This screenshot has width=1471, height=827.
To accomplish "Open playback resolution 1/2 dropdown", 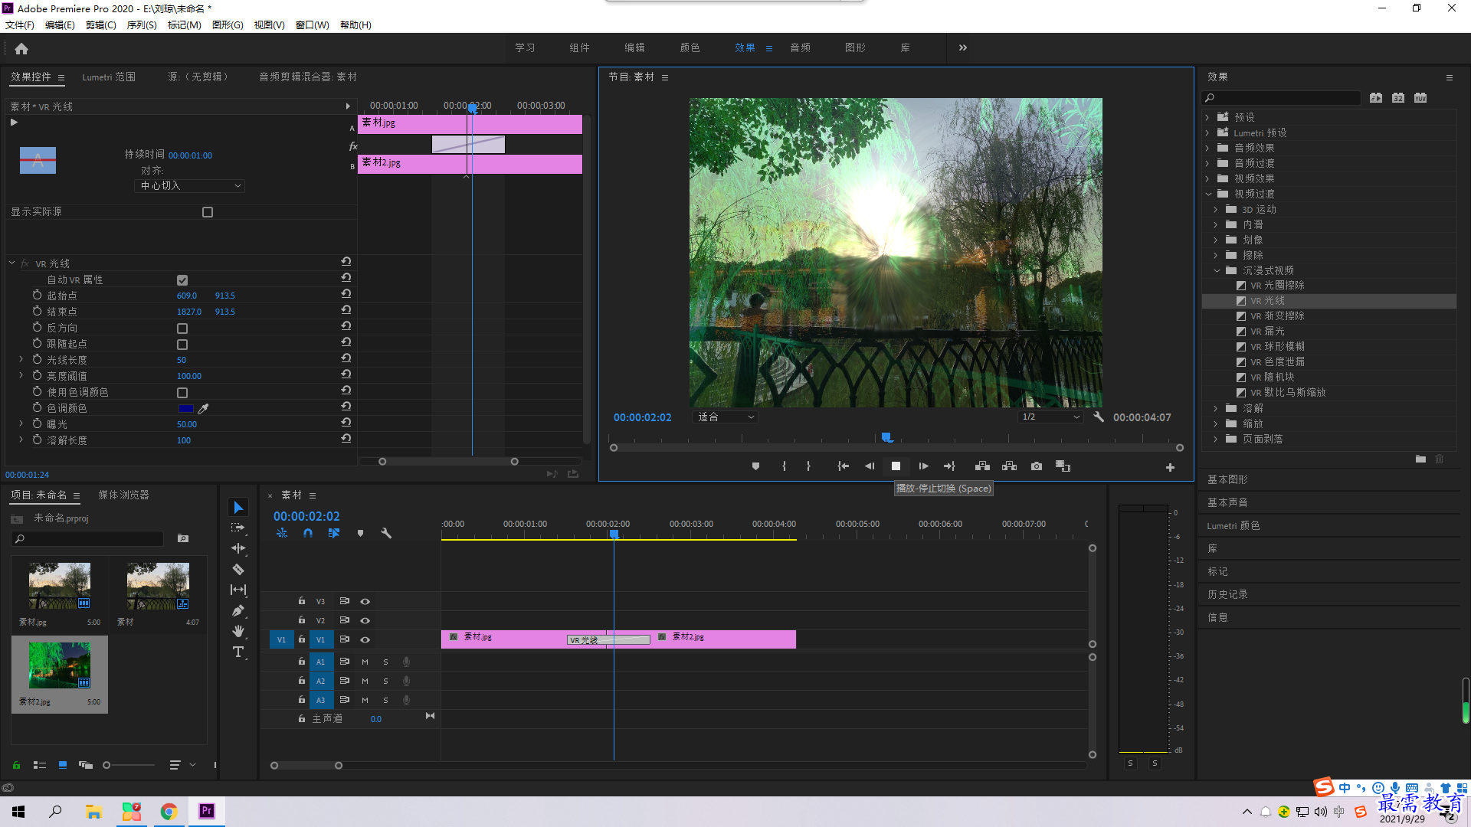I will pyautogui.click(x=1050, y=417).
